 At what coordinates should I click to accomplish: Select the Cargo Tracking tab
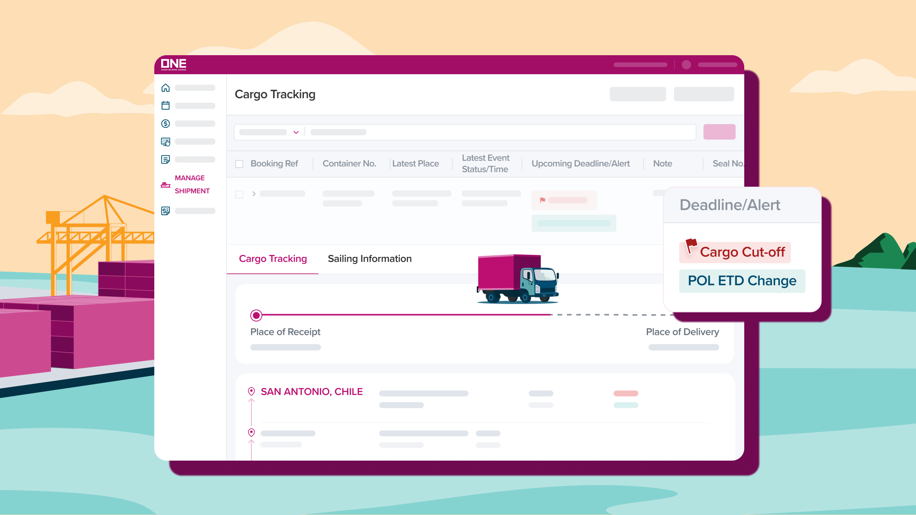[273, 259]
